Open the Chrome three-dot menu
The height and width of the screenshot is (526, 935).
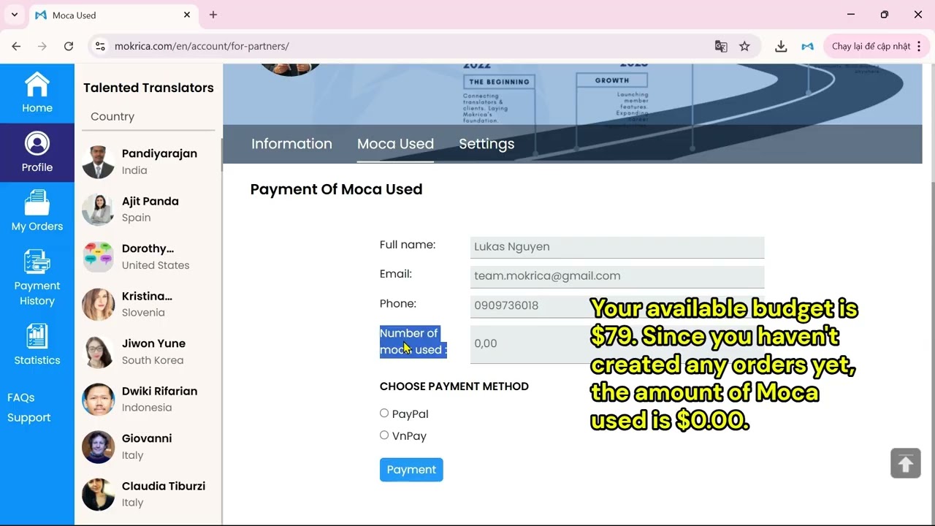coord(919,46)
